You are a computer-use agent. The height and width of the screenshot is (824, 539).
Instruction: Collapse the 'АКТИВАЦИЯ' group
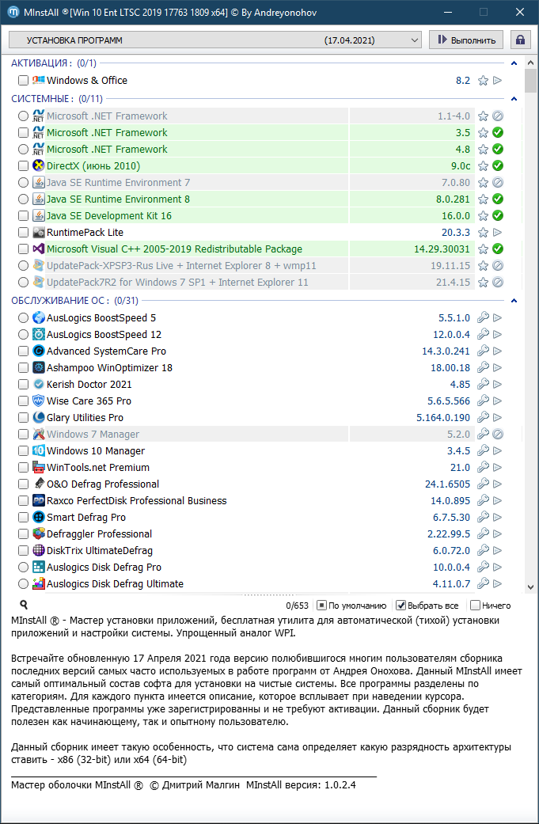click(x=514, y=63)
